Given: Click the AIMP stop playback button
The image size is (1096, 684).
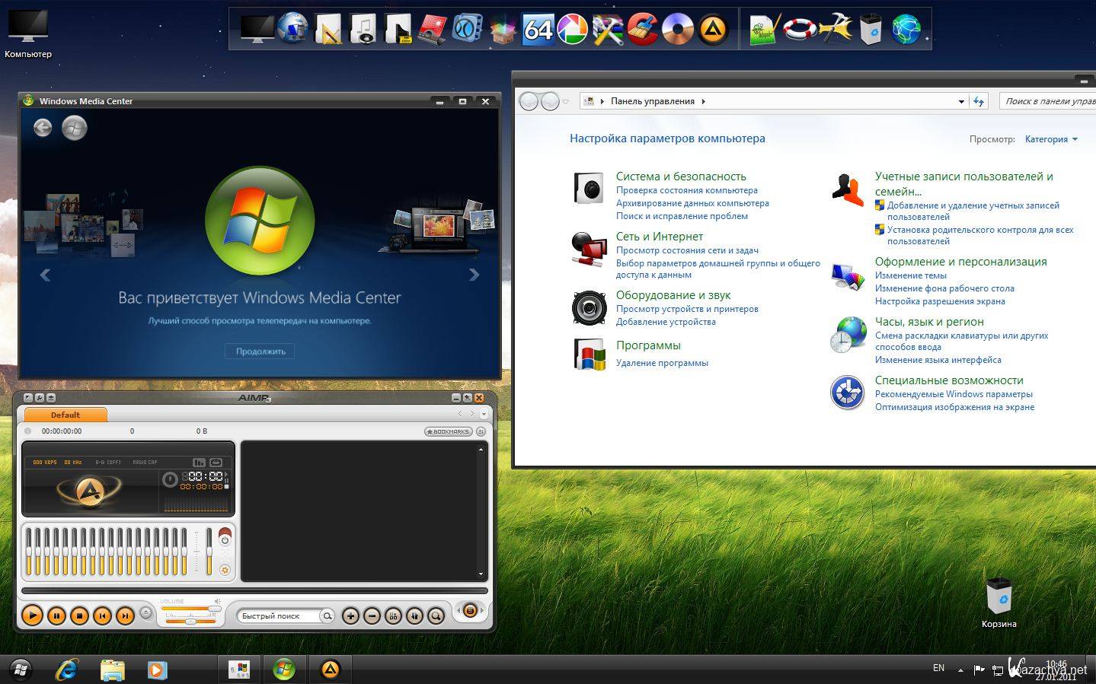Looking at the screenshot, I should coord(79,616).
